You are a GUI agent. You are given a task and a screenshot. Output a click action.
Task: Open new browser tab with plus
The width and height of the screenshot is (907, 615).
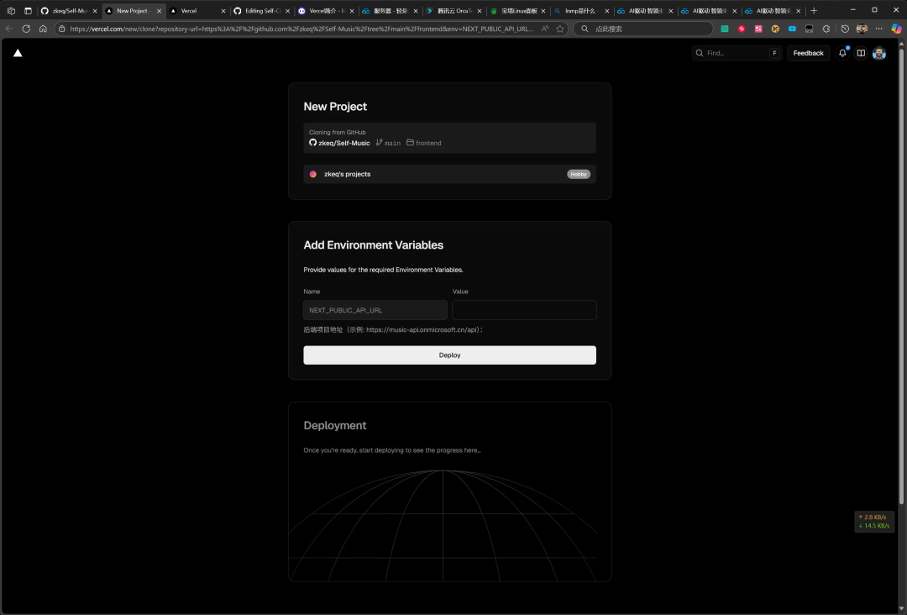click(814, 10)
